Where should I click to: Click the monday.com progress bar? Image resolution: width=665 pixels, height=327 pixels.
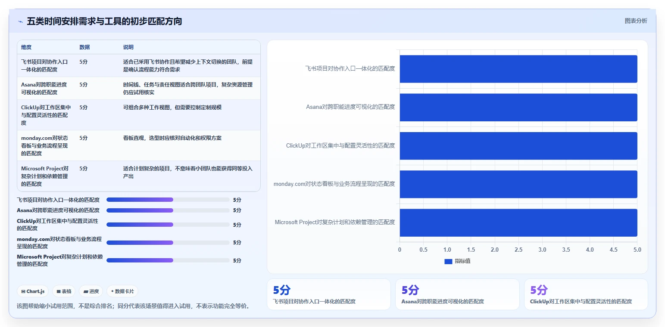pos(168,243)
